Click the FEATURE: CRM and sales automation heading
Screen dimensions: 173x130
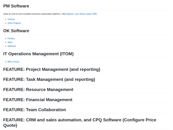pyautogui.click(x=80, y=123)
